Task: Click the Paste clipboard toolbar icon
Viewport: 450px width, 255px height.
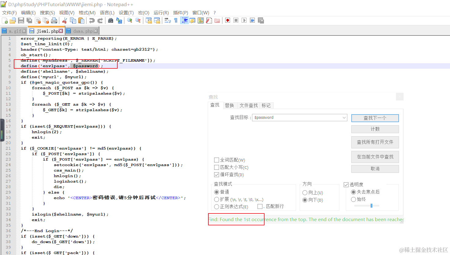Action: point(81,20)
